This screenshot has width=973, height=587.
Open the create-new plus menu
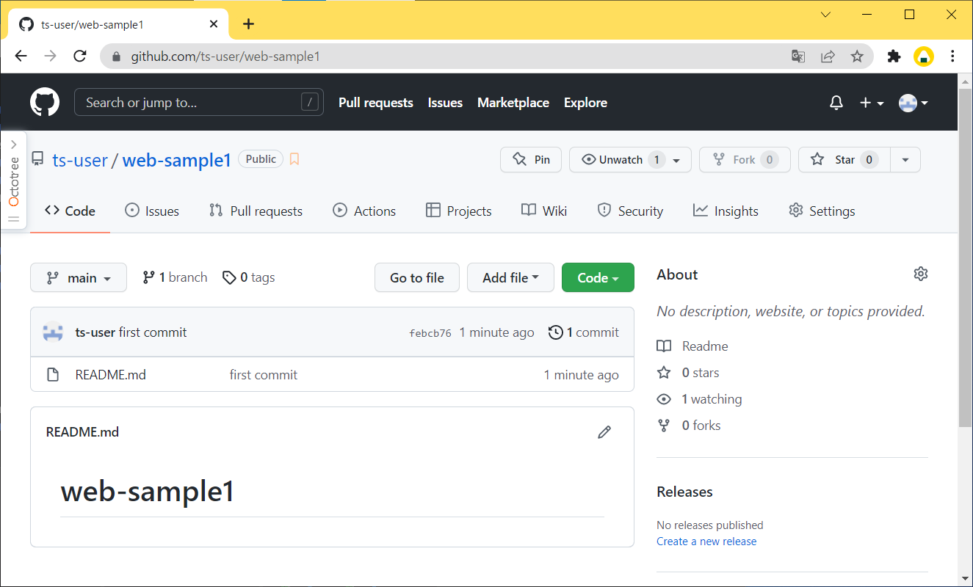[x=872, y=103]
